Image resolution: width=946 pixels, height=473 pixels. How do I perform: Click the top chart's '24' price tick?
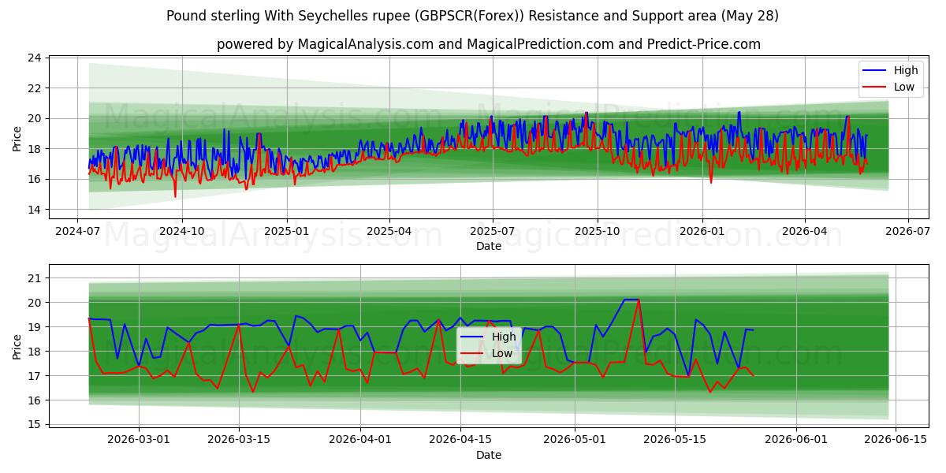pos(35,58)
